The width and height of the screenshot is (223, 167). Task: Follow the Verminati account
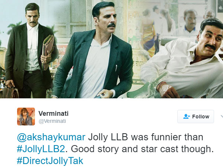[x=195, y=117]
